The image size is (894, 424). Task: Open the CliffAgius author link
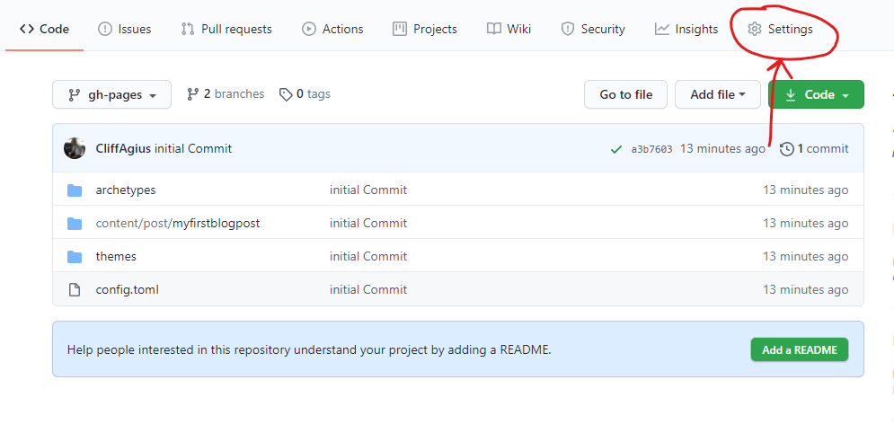(x=124, y=149)
